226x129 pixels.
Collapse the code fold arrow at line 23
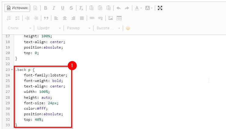pos(12,70)
